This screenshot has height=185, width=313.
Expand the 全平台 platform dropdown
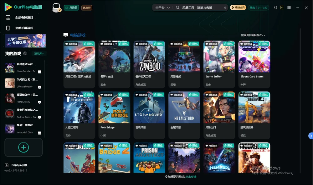[x=162, y=7]
